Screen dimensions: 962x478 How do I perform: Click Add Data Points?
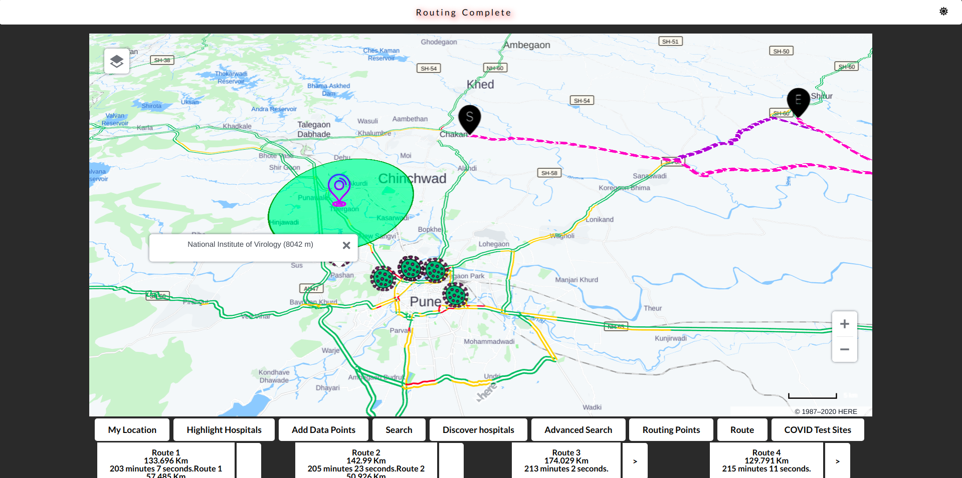pos(323,430)
